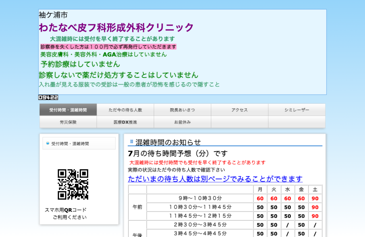365x237 pixels.
Task: Select the 医療DX推進 menu item
Action: [125, 122]
